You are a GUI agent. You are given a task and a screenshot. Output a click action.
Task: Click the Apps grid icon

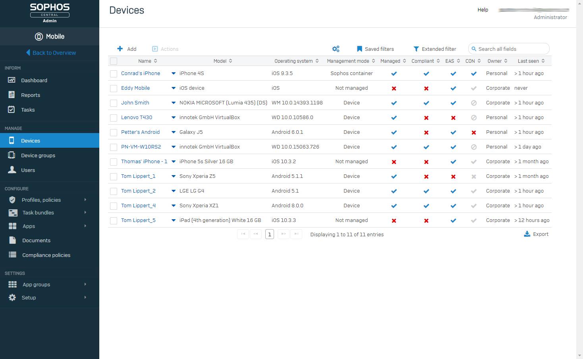(x=13, y=226)
